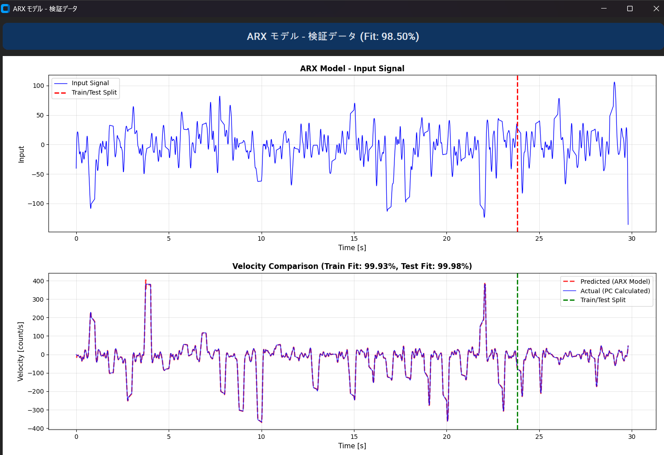
Task: Click the blue header banner showing Fit: 98.50%
Action: pos(332,36)
